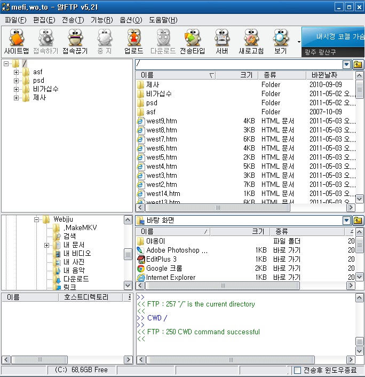Toggle the 전송후 윈도우종료 checkbox

point(298,370)
